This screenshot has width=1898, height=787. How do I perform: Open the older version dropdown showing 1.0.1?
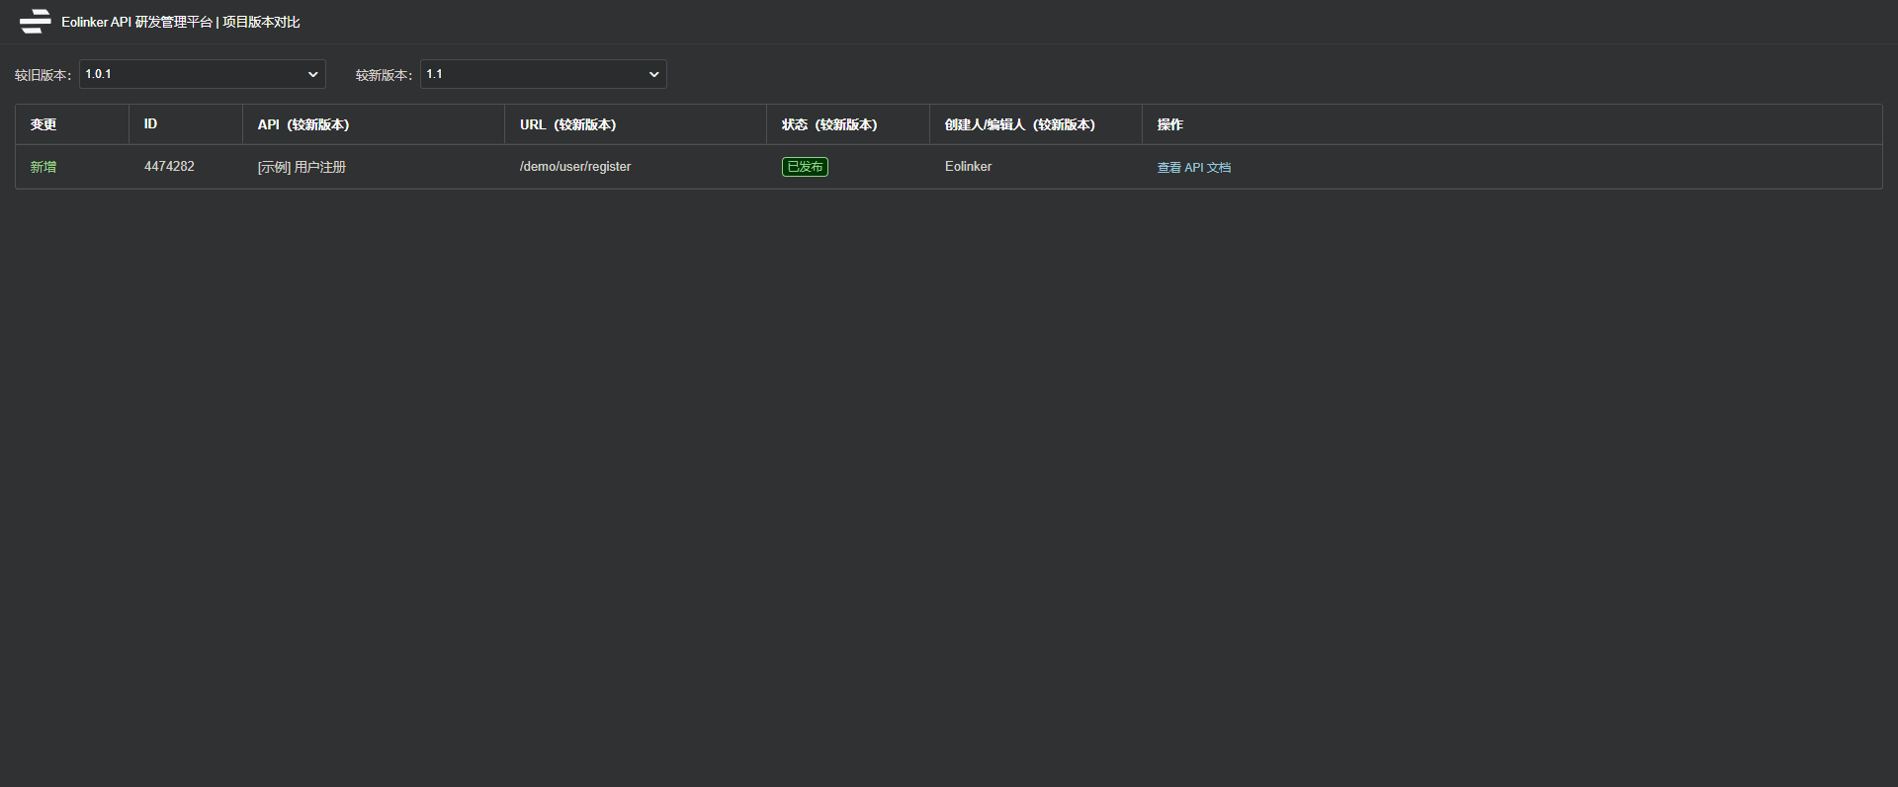203,74
